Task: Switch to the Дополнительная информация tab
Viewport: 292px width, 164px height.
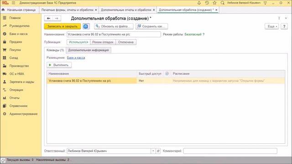Action: click(x=88, y=50)
